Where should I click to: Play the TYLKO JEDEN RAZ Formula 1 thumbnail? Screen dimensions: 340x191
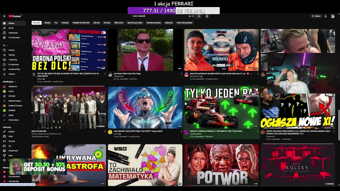222,107
